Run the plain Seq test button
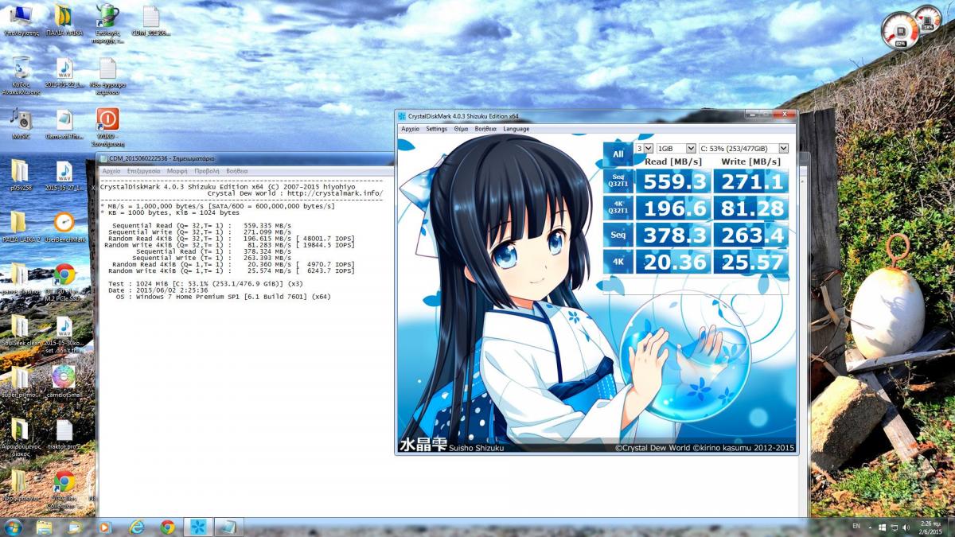This screenshot has height=537, width=955. click(x=618, y=235)
